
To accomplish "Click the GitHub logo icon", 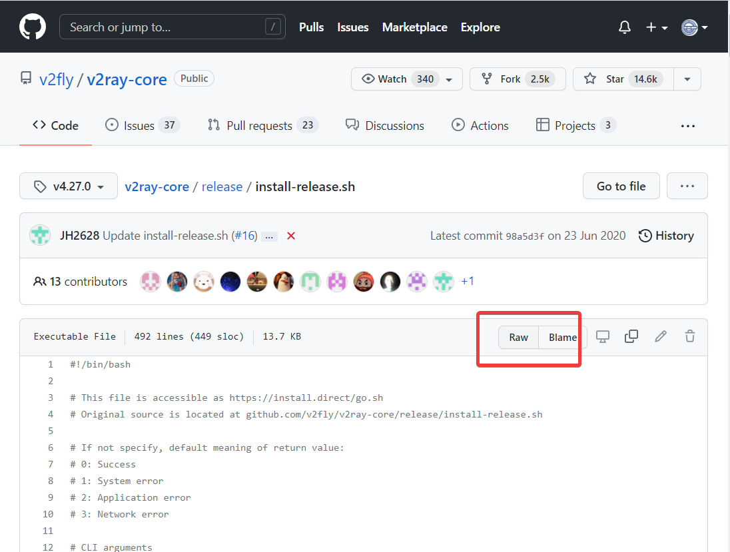I will [33, 27].
